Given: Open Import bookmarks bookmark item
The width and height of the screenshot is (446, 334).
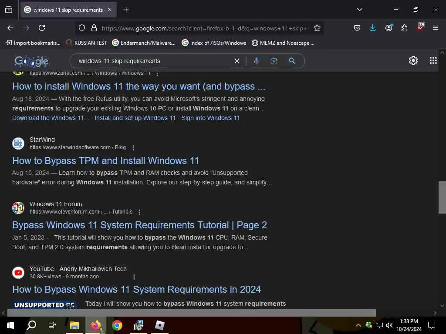Looking at the screenshot, I should (x=33, y=43).
